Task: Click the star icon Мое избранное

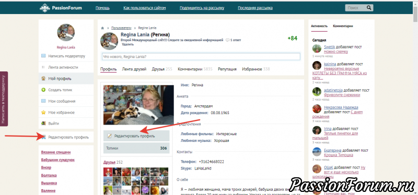Action: (43, 112)
